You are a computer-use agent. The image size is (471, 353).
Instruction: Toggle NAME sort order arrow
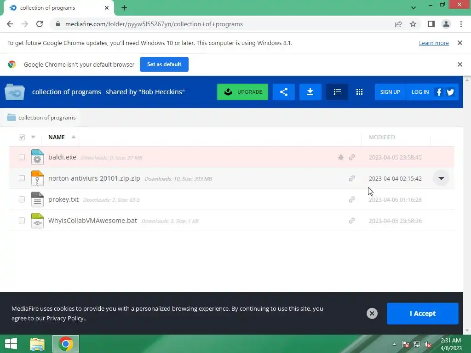pyautogui.click(x=73, y=137)
